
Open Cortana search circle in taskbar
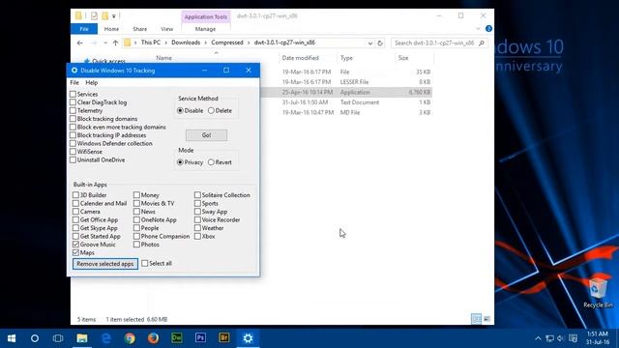click(x=35, y=338)
